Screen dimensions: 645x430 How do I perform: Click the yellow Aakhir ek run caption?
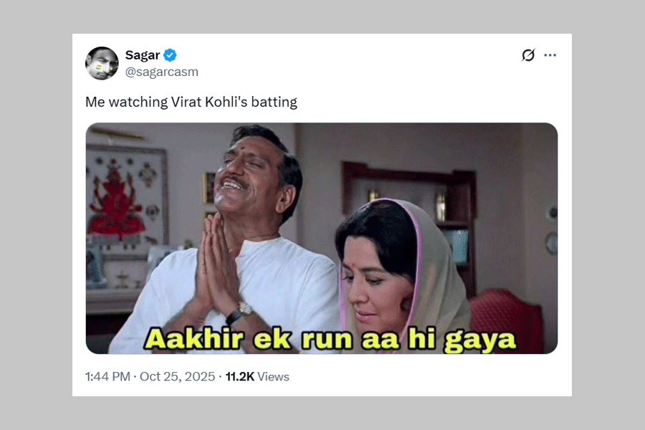pyautogui.click(x=330, y=340)
